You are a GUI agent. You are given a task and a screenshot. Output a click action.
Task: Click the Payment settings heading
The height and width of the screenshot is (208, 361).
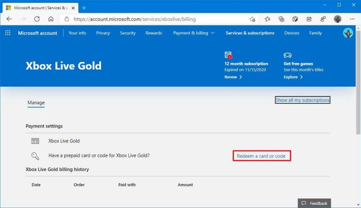[x=44, y=126]
